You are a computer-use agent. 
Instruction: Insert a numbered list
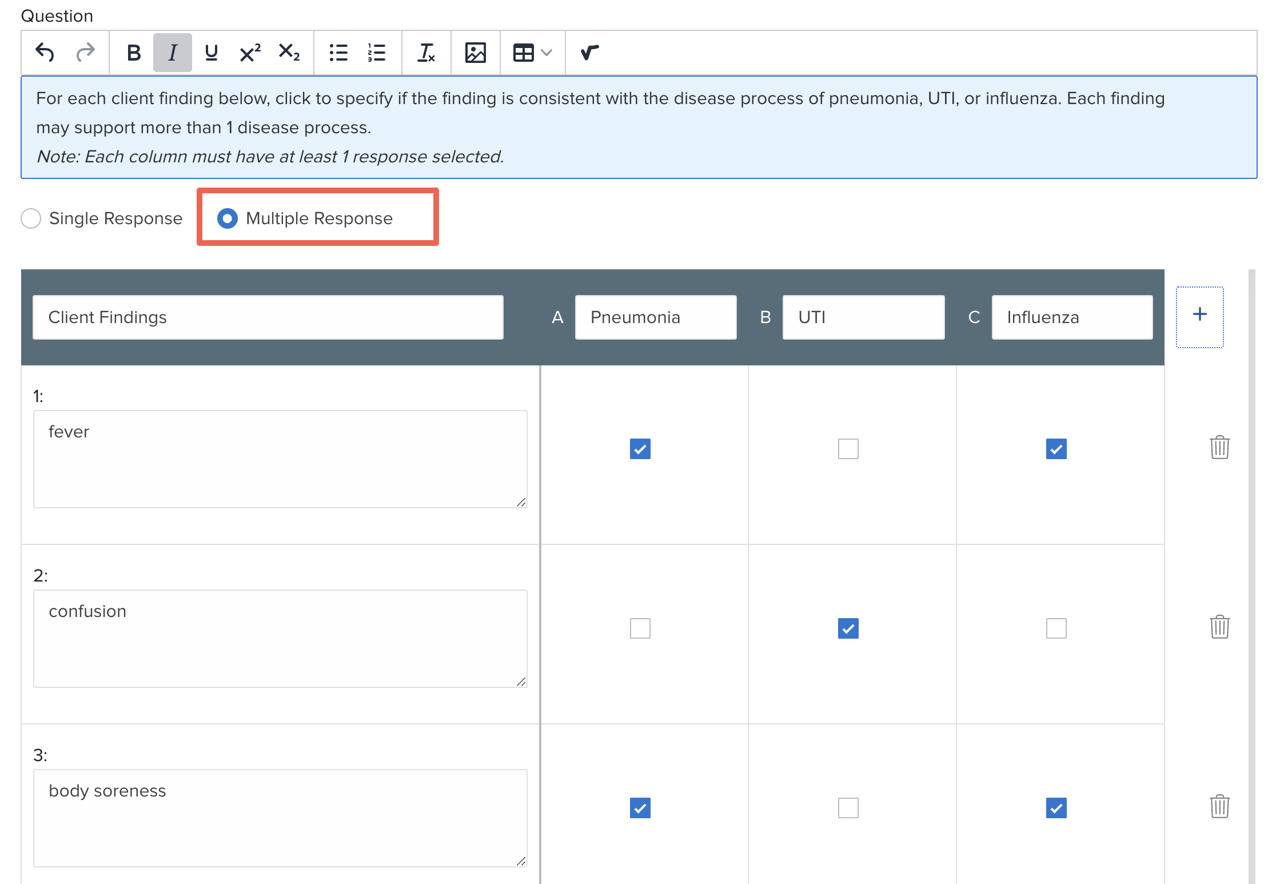coord(377,52)
